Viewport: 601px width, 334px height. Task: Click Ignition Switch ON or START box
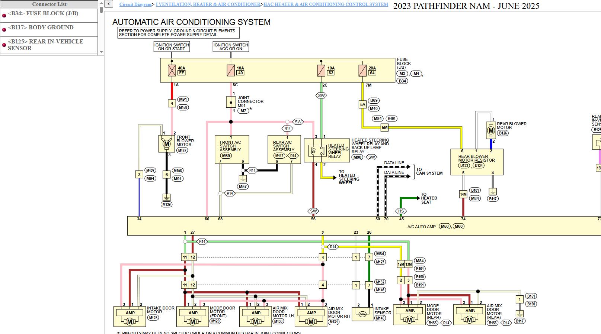(x=172, y=46)
